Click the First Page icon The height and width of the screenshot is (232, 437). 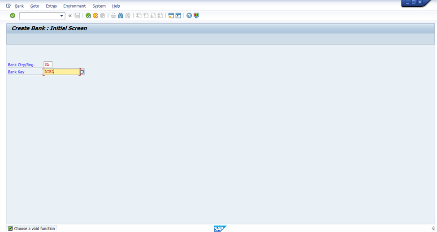139,16
